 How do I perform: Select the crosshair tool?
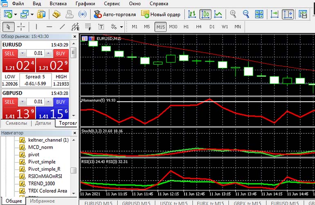click(x=21, y=27)
